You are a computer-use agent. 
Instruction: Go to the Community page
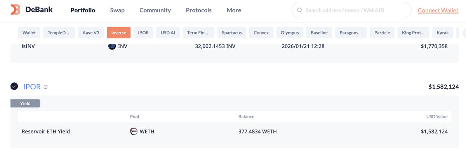coord(155,10)
